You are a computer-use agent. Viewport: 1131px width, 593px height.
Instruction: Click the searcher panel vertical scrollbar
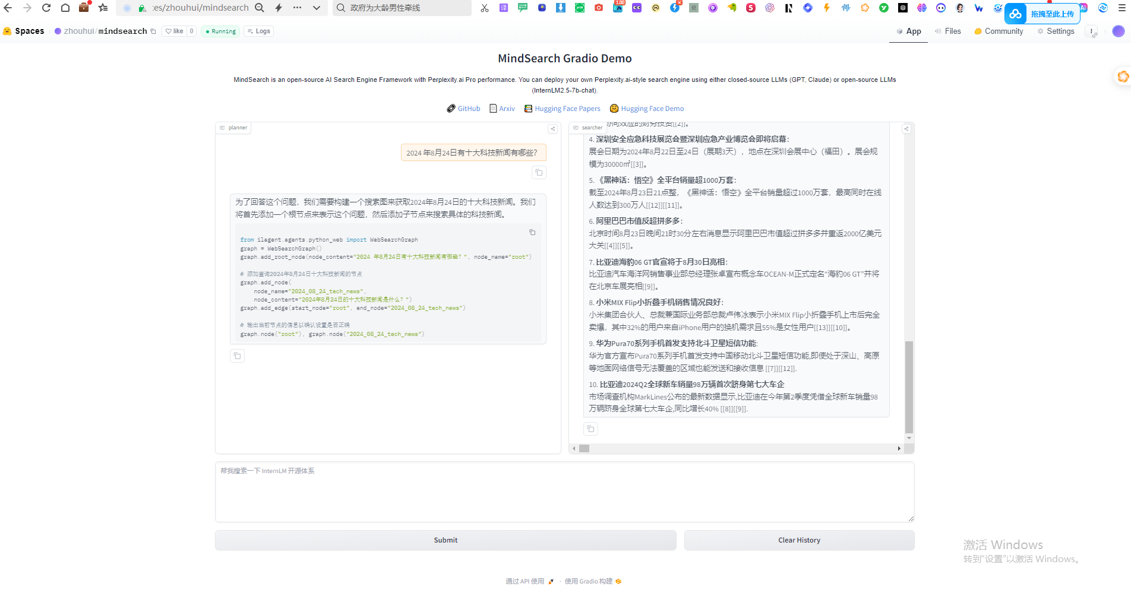coord(909,387)
